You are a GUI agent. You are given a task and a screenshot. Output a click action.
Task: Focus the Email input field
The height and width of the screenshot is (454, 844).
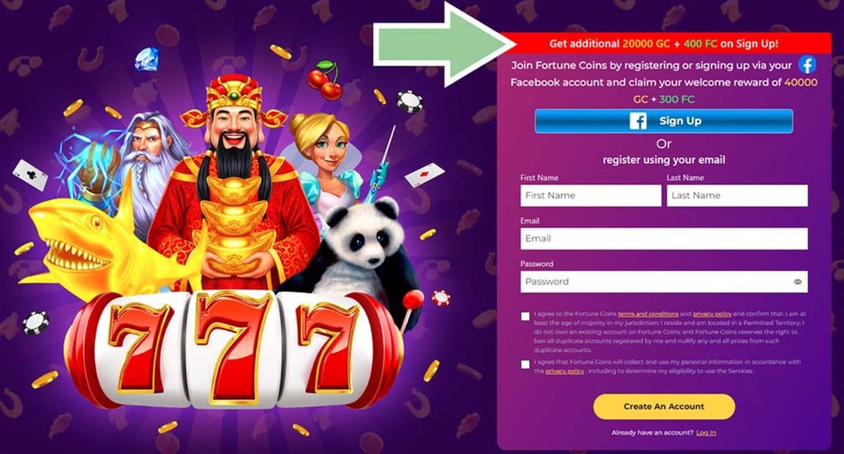tap(664, 238)
